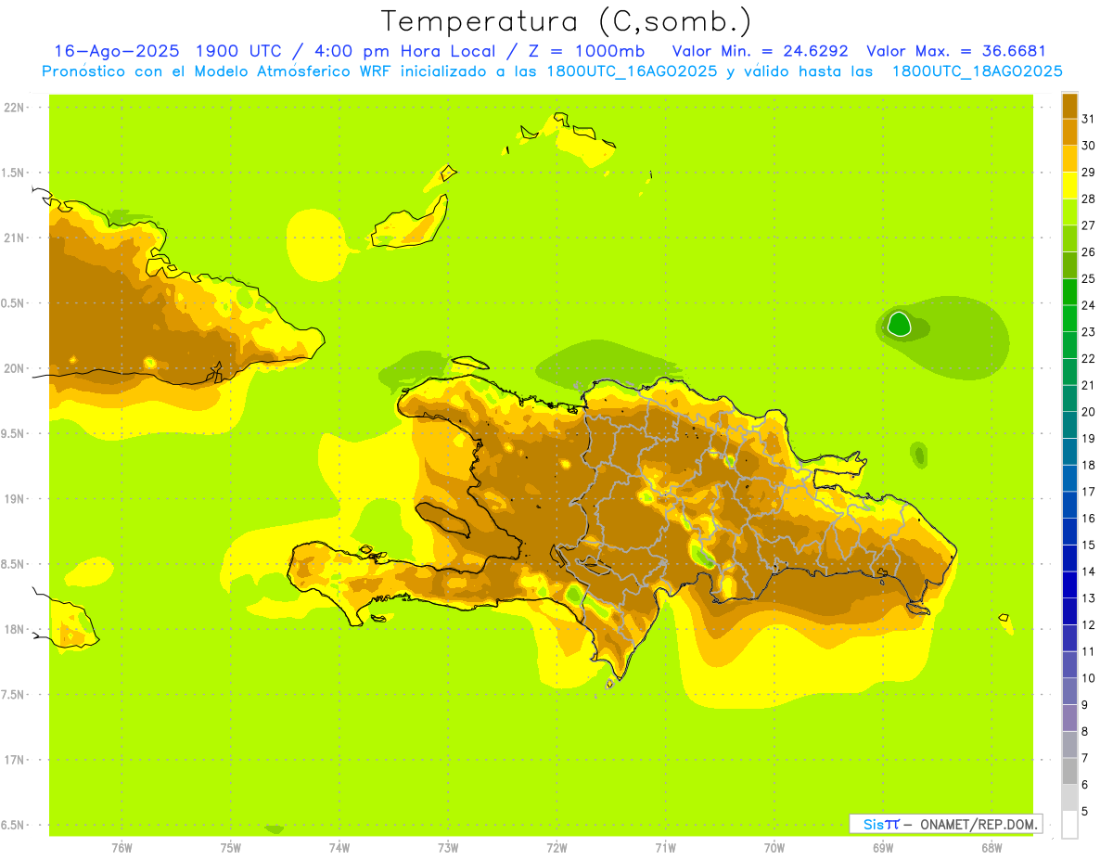Click the '76W' longitude label
1113x860 pixels.
(x=122, y=847)
